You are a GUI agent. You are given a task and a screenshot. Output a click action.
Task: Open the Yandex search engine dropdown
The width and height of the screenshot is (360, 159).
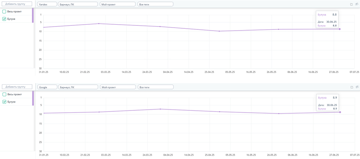47,4
